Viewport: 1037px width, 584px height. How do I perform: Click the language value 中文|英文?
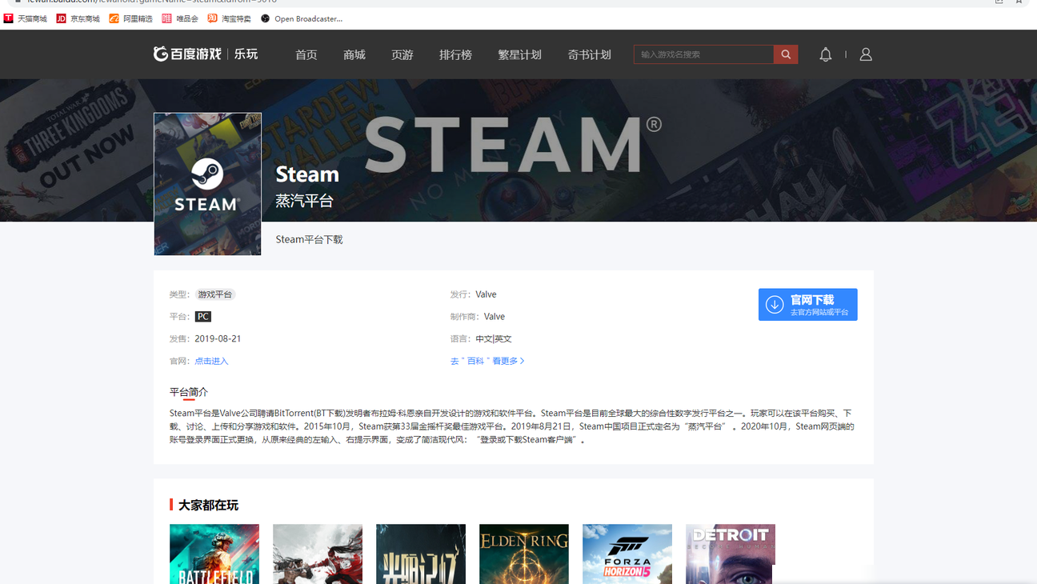pyautogui.click(x=494, y=338)
